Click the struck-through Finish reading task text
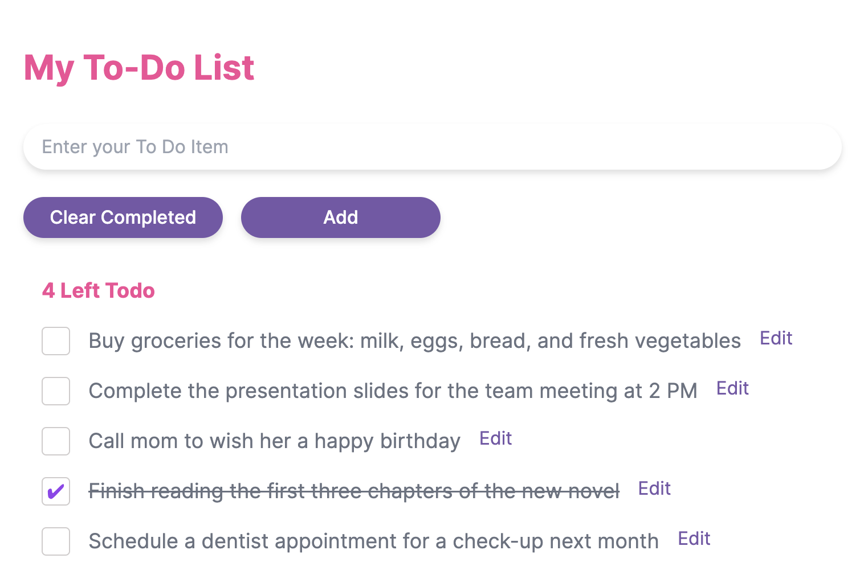Image resolution: width=864 pixels, height=583 pixels. (x=353, y=491)
